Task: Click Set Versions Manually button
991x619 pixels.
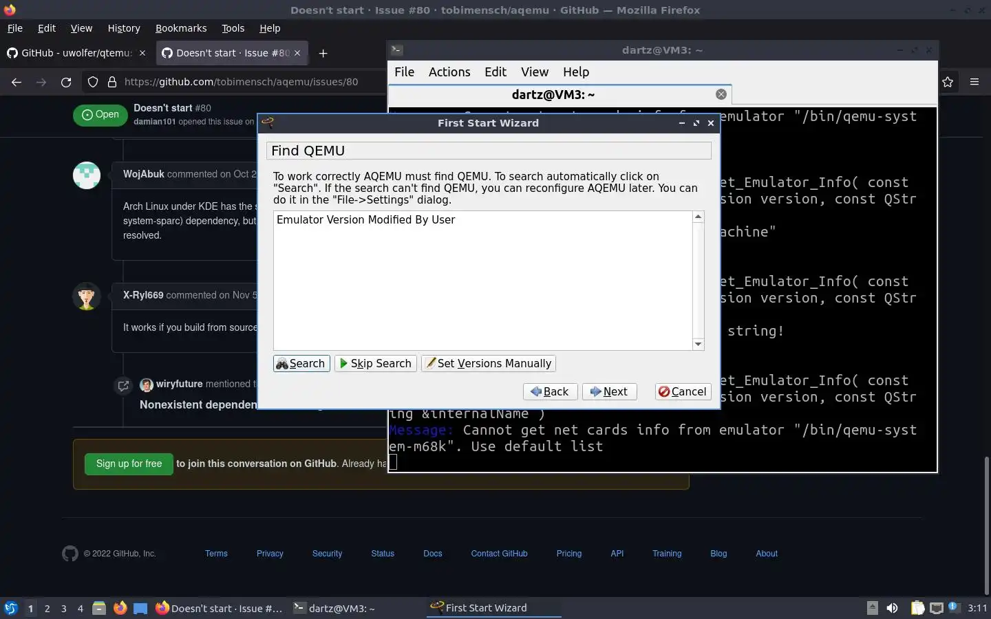Action: coord(489,363)
